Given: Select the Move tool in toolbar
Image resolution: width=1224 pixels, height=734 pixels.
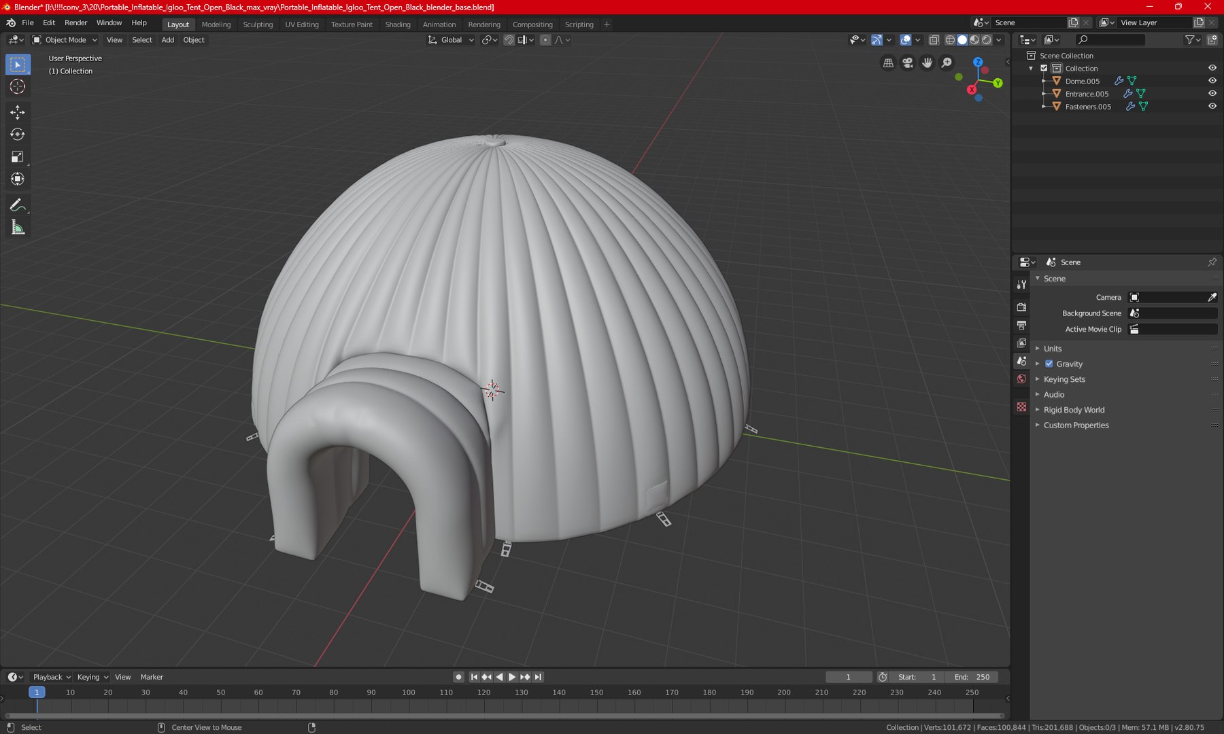Looking at the screenshot, I should [x=18, y=112].
